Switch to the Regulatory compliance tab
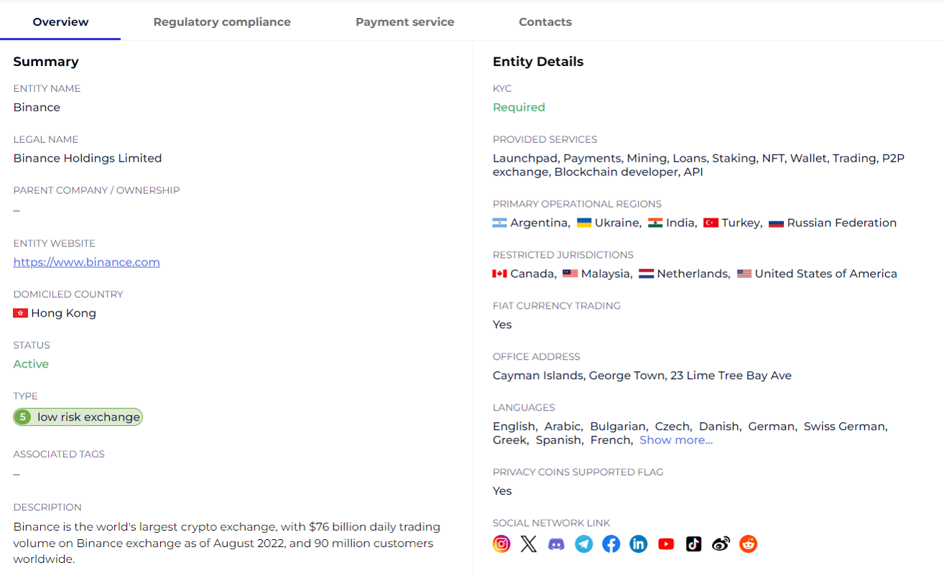 click(222, 22)
